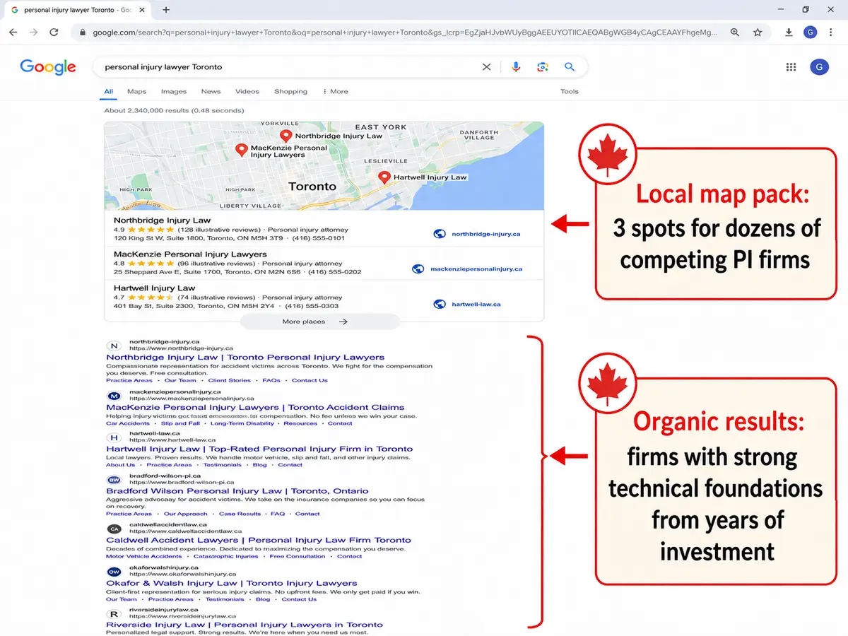Open the Hartwell Injury Law Top-Rated result title
This screenshot has width=848, height=636.
point(259,449)
